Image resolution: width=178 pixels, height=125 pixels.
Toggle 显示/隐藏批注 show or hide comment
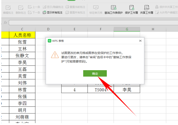(53, 7)
